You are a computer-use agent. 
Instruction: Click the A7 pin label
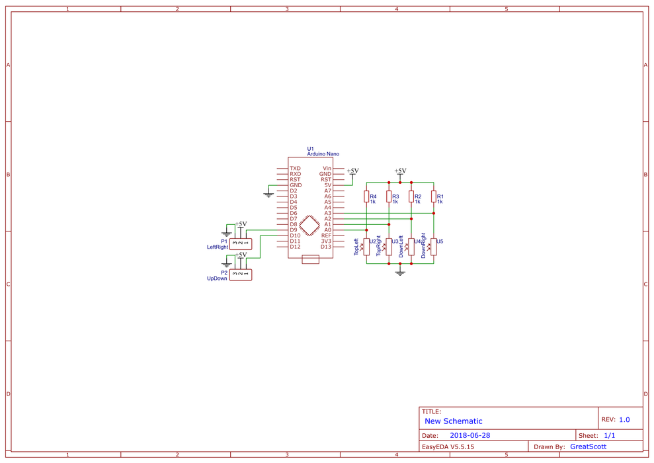coord(328,190)
